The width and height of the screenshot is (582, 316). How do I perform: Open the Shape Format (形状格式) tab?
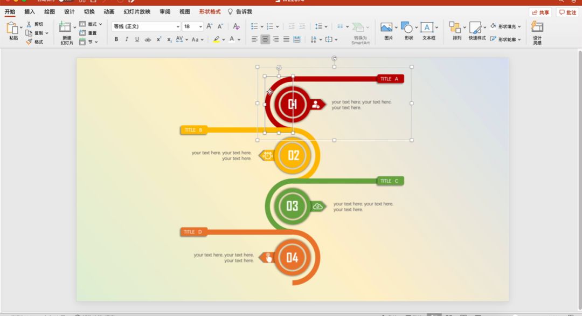(x=210, y=11)
